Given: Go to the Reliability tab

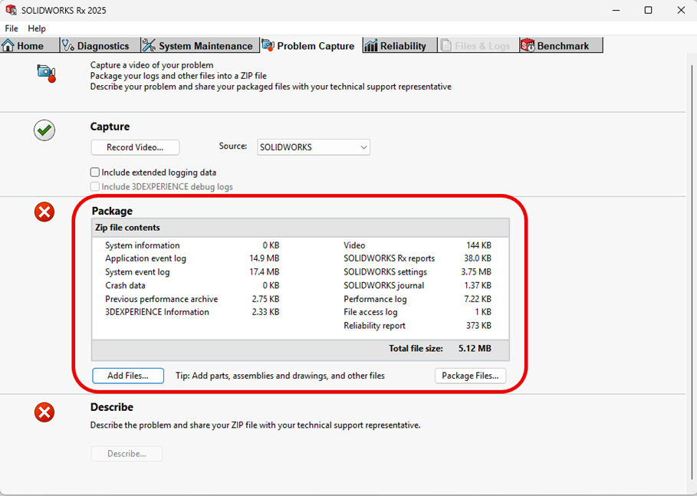Looking at the screenshot, I should click(x=399, y=46).
